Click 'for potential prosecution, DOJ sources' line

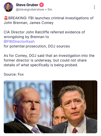pos(37,46)
